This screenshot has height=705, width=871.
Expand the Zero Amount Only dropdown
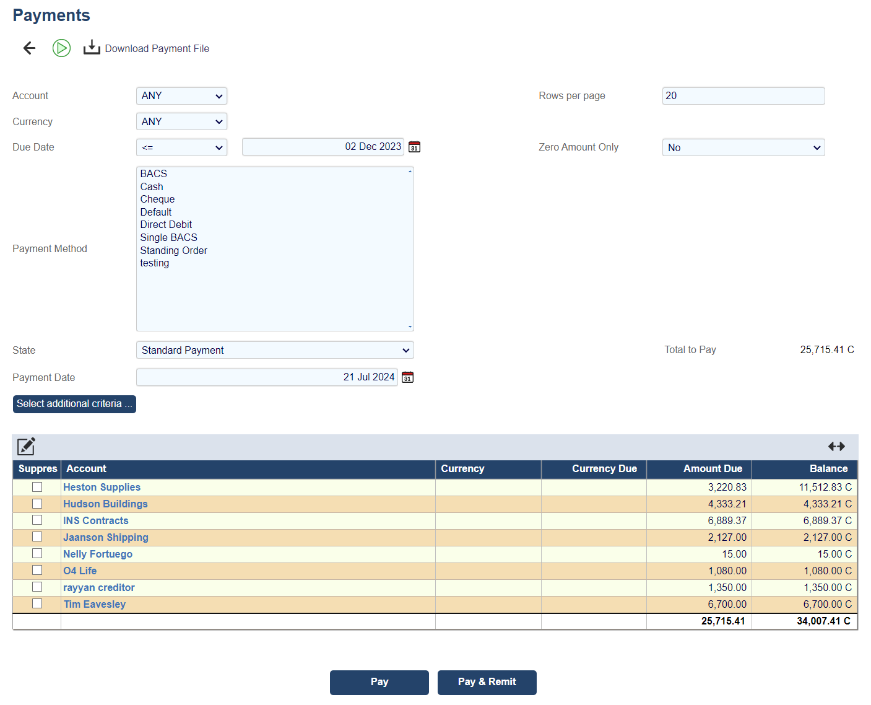743,147
